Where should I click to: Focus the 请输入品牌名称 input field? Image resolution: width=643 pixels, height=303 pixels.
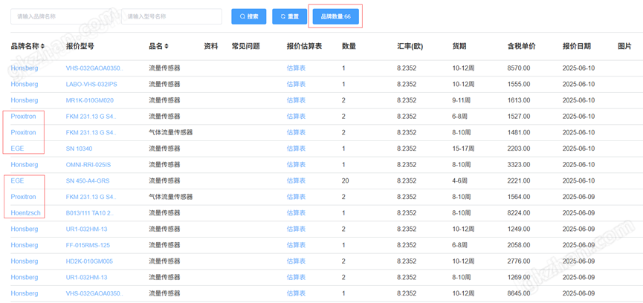(61, 16)
